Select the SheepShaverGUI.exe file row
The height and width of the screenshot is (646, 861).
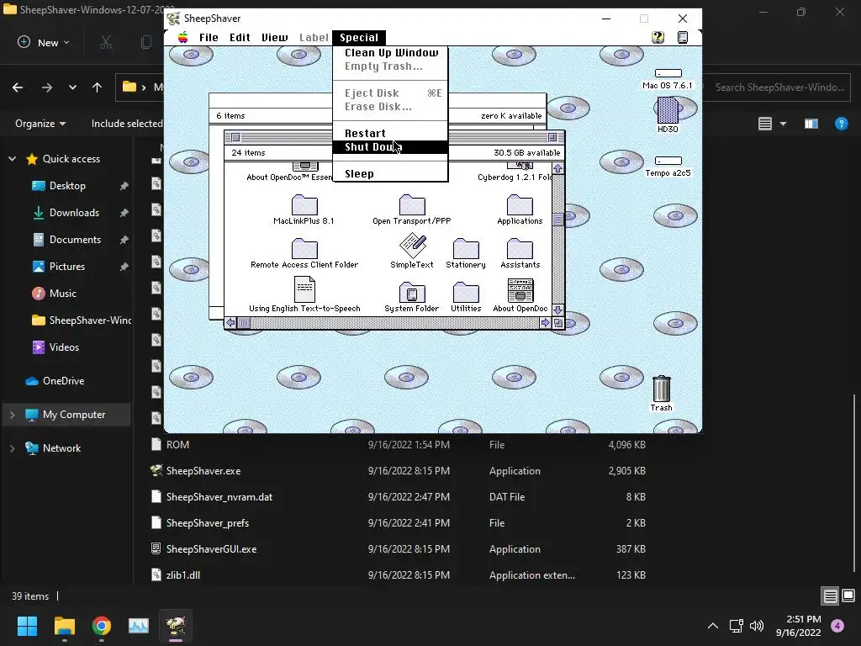pos(398,548)
